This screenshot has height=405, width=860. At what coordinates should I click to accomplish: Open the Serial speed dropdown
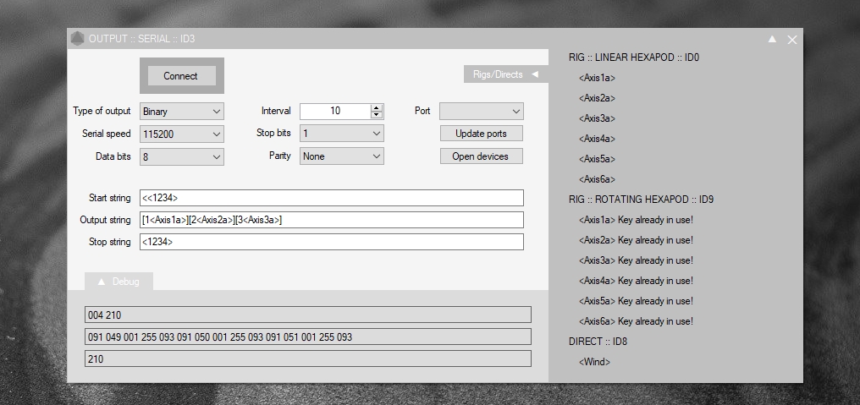[x=181, y=134]
